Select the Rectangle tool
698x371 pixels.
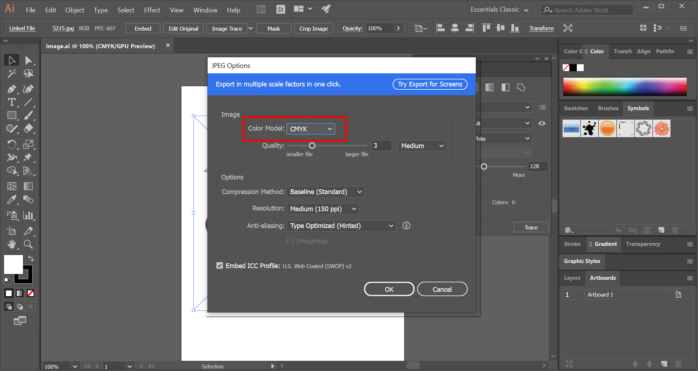11,115
